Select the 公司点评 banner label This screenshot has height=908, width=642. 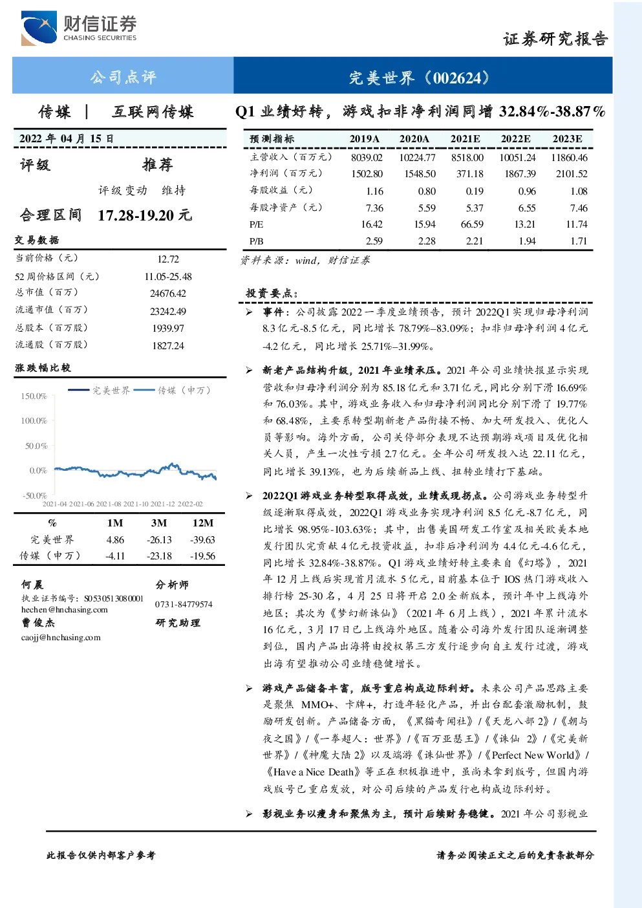[x=123, y=78]
